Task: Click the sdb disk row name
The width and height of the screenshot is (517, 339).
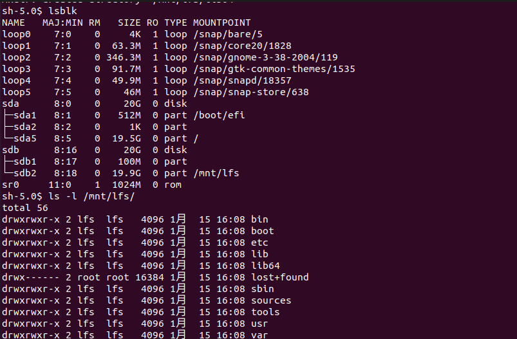Action: point(10,150)
